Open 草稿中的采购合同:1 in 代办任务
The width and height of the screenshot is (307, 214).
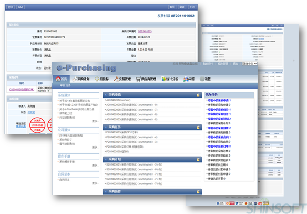pyautogui.click(x=219, y=137)
